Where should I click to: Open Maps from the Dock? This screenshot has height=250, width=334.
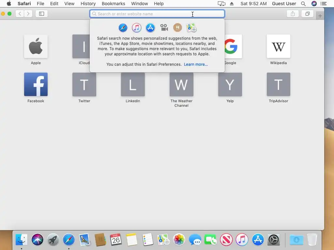[x=163, y=239]
